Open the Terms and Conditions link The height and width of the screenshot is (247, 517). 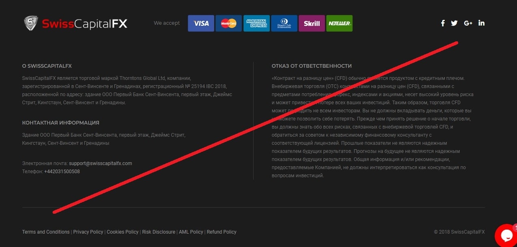(x=46, y=232)
